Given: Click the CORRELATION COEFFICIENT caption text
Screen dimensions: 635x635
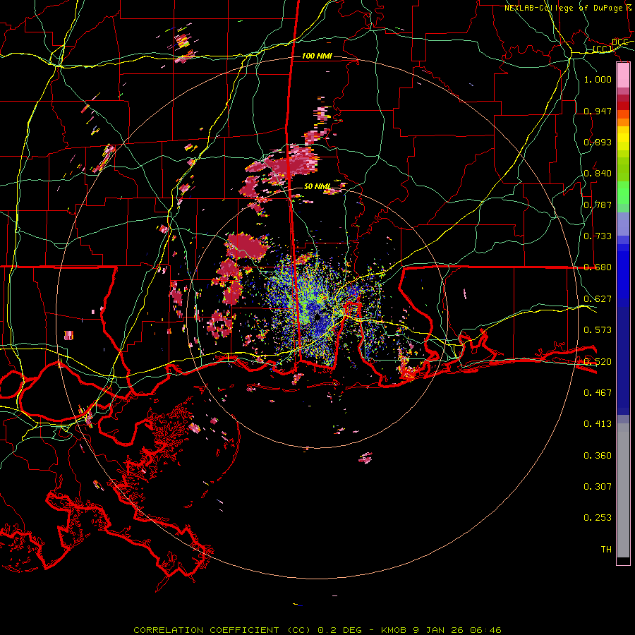Looking at the screenshot, I should tap(206, 630).
